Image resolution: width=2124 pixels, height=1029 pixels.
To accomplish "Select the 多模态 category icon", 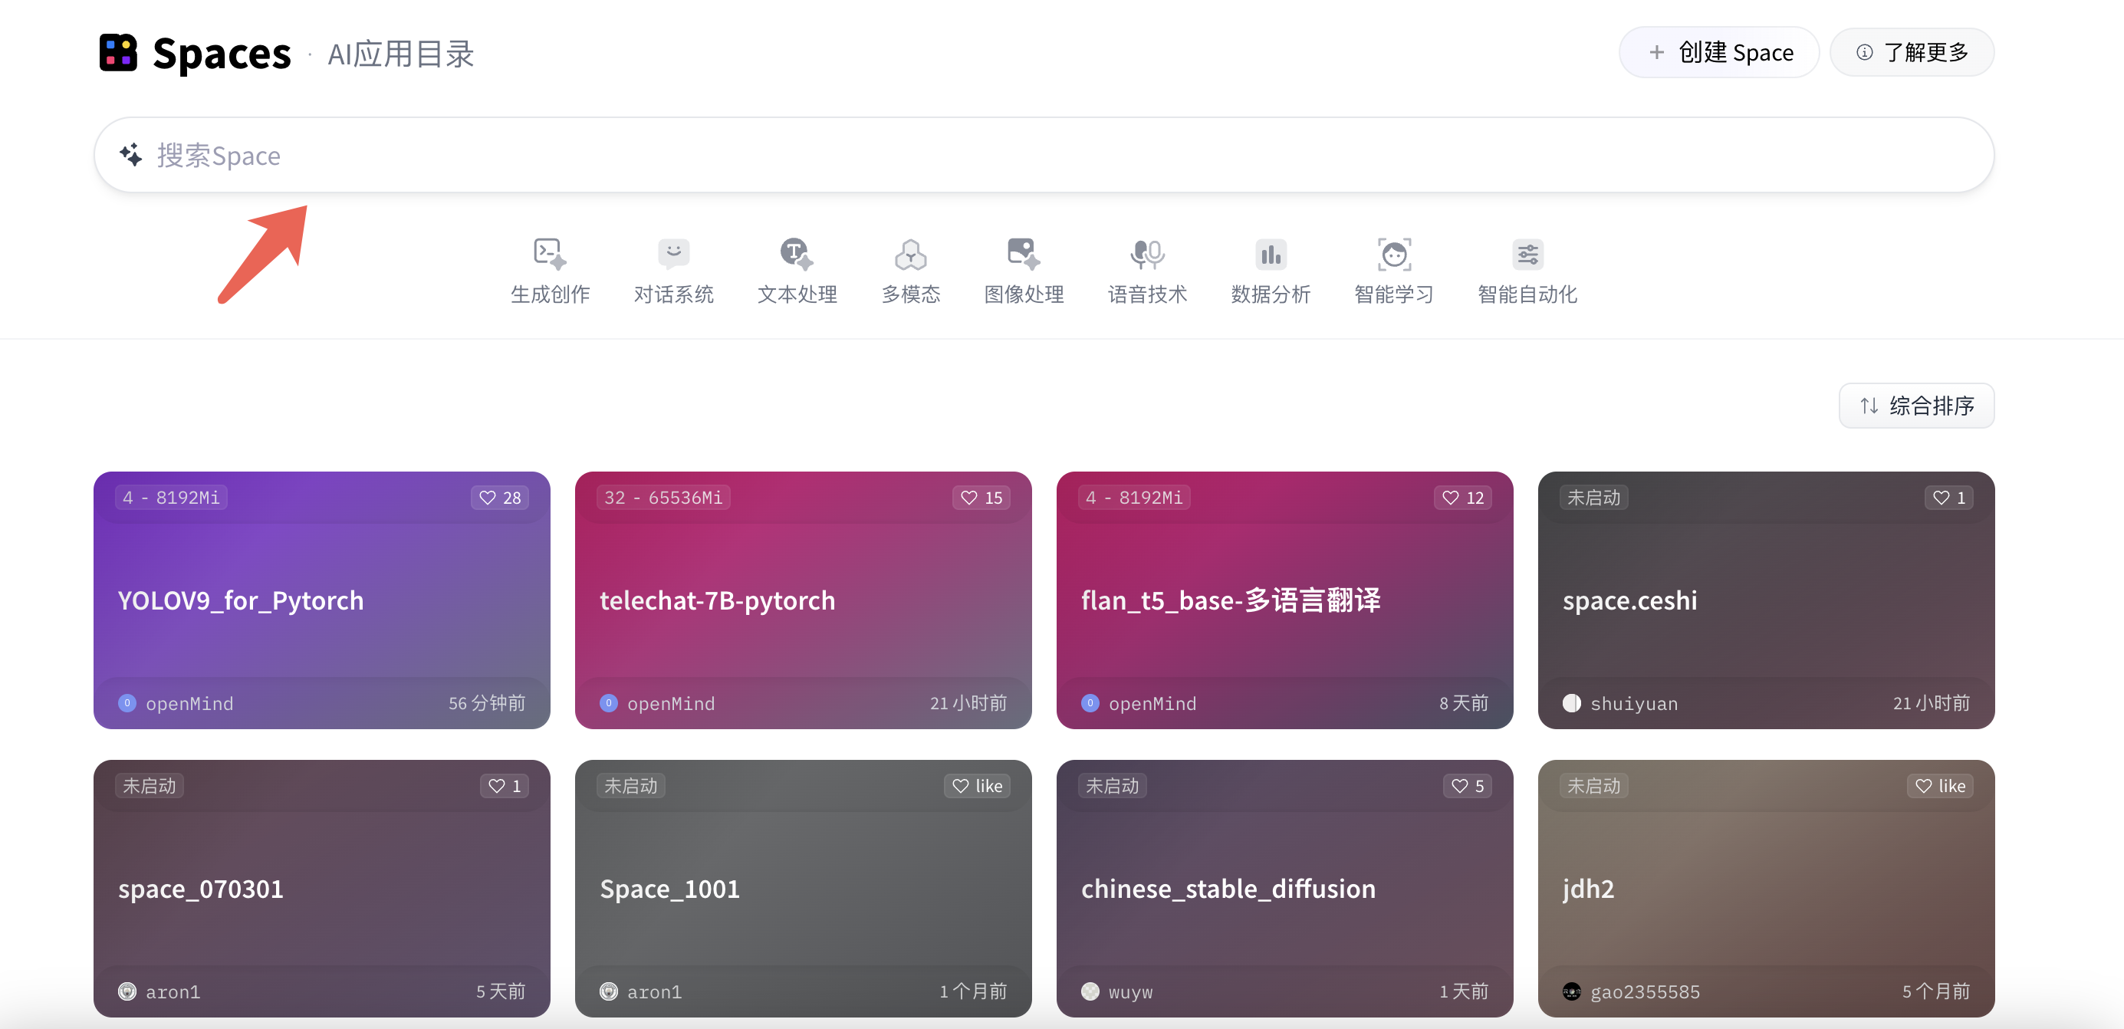I will click(x=910, y=254).
